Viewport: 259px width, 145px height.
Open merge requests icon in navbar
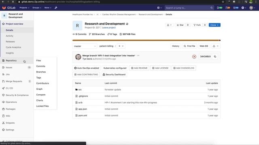pyautogui.click(x=228, y=8)
